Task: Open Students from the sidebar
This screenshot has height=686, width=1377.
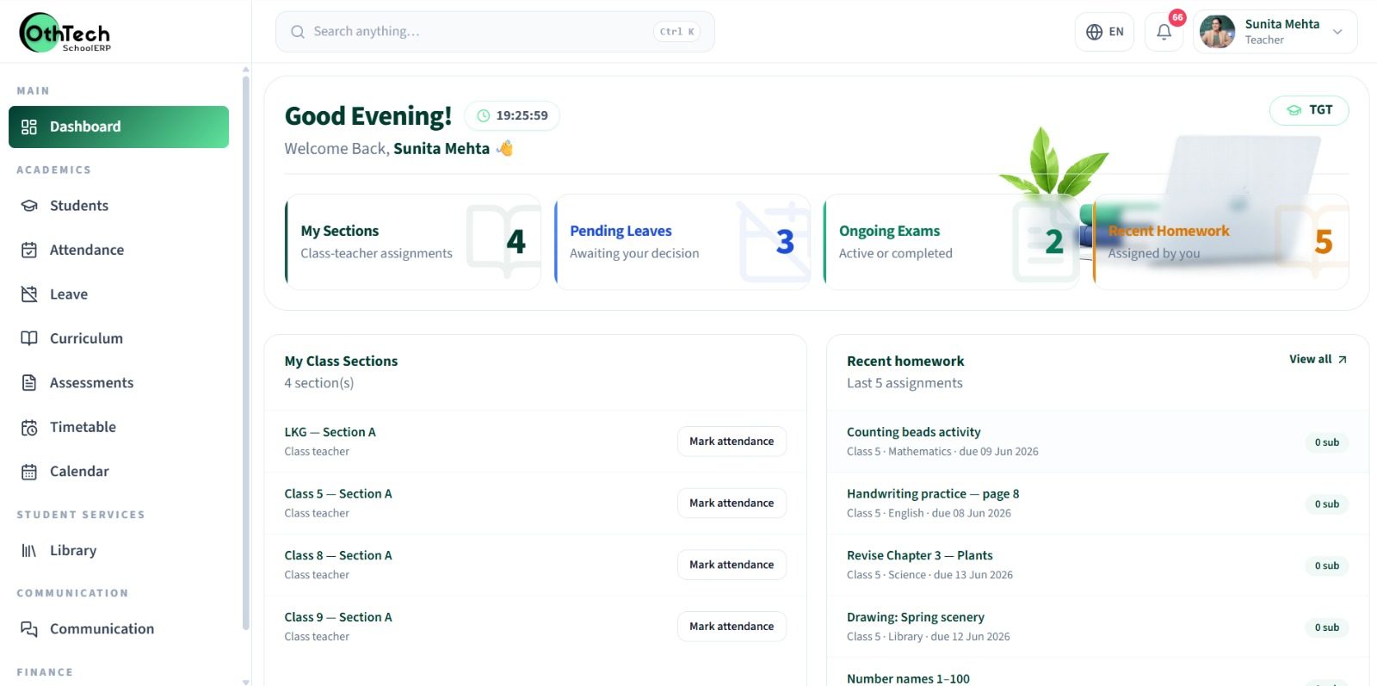Action: (119, 206)
